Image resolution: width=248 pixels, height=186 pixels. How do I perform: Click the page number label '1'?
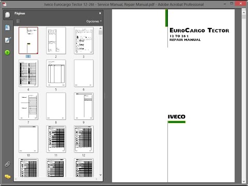[x=28, y=56]
